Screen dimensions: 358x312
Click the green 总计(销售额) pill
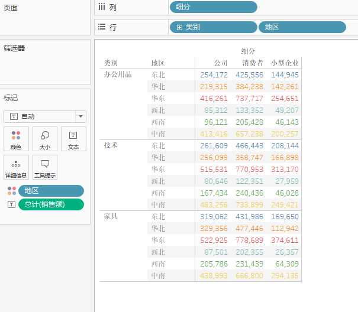click(x=51, y=204)
